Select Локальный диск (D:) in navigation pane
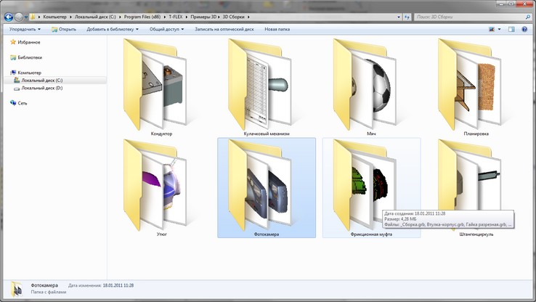 point(41,88)
